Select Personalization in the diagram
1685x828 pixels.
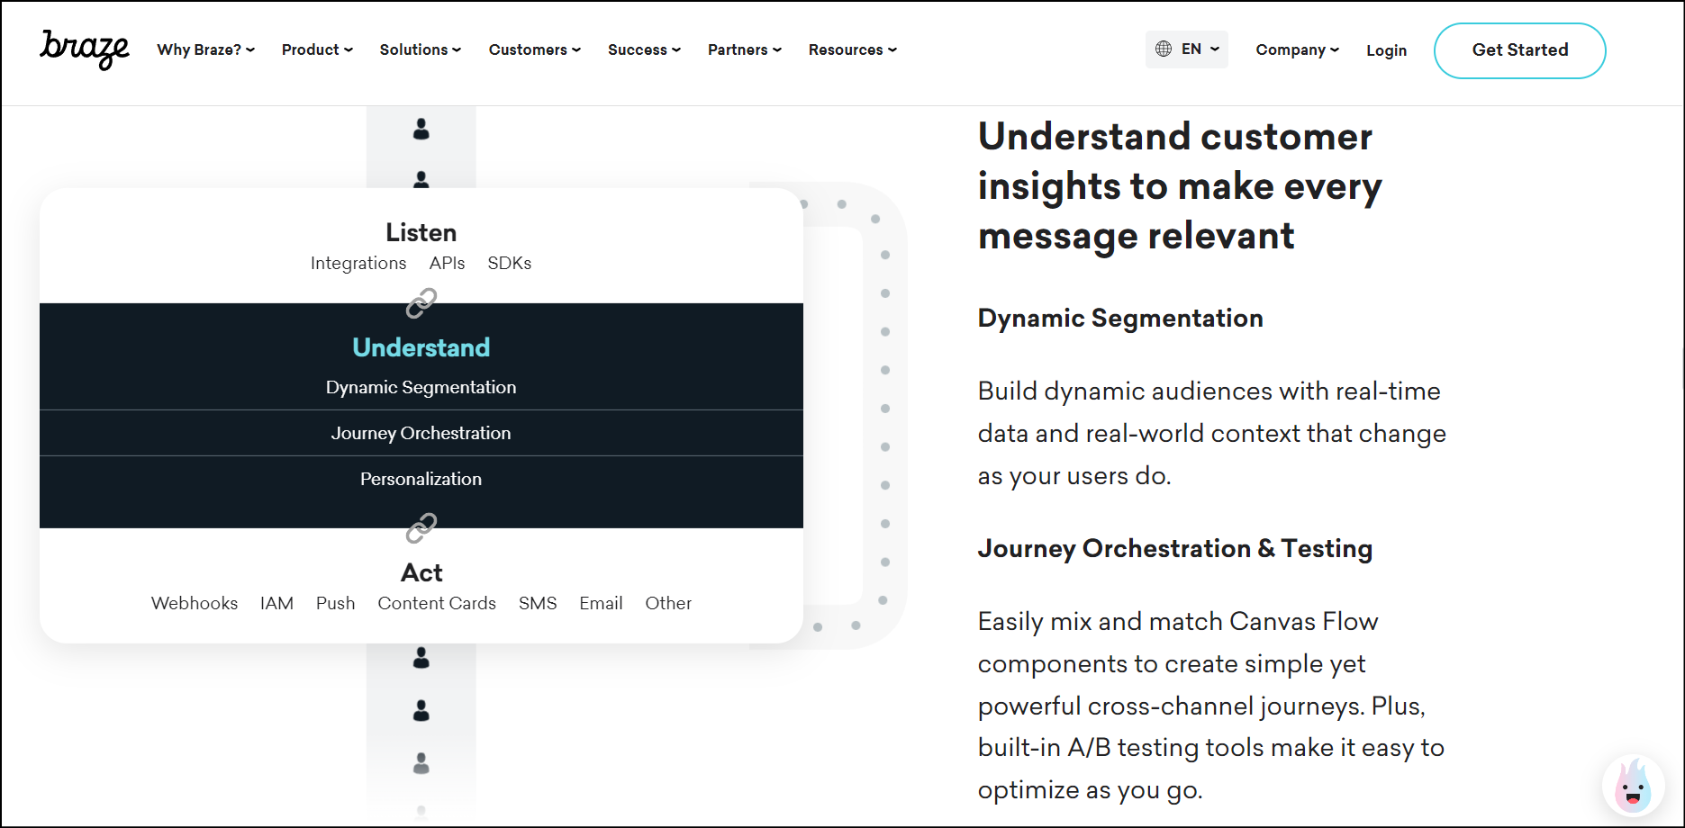(x=421, y=479)
